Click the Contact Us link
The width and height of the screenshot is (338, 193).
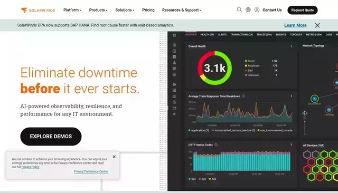click(272, 10)
